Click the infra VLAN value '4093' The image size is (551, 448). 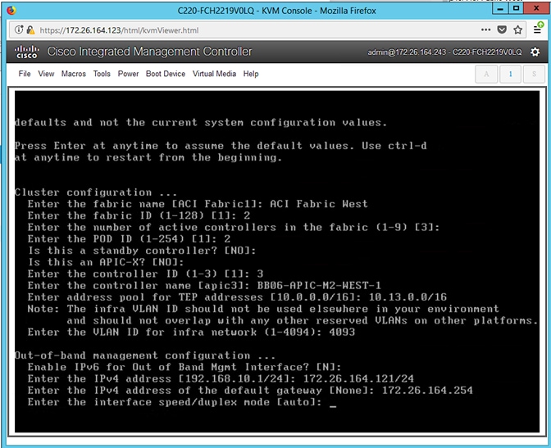tap(342, 332)
